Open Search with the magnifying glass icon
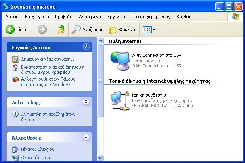 coord(76,29)
